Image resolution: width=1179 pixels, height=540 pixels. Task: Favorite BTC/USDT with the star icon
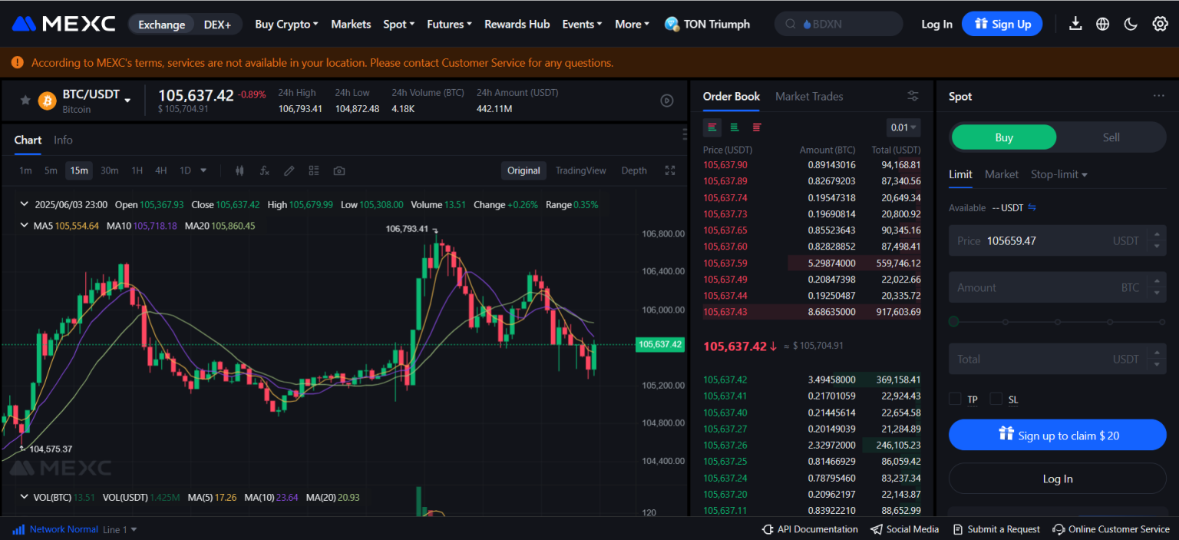pos(26,101)
